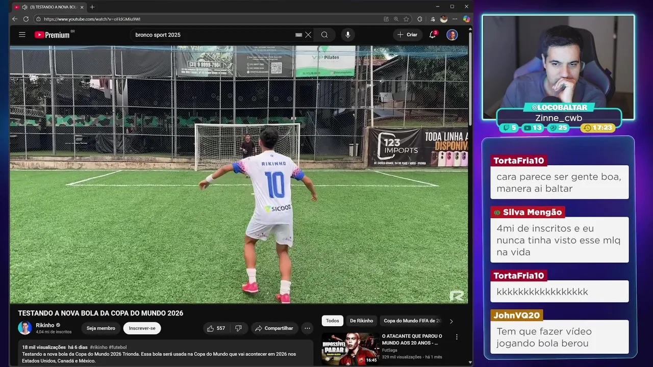Click the 4,04 mi de inscritos text
Image resolution: width=653 pixels, height=367 pixels.
point(54,332)
